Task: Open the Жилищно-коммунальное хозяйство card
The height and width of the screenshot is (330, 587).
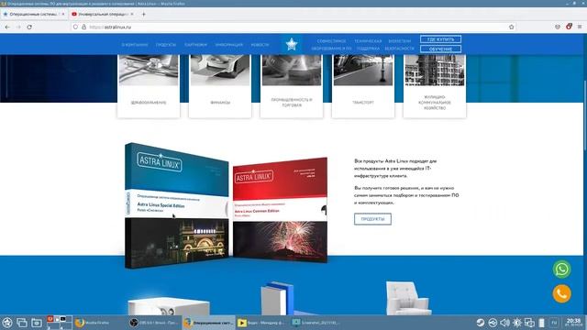Action: click(x=435, y=86)
